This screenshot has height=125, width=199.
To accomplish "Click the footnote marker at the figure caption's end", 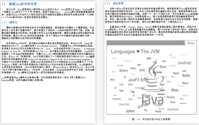I will click(x=170, y=119).
